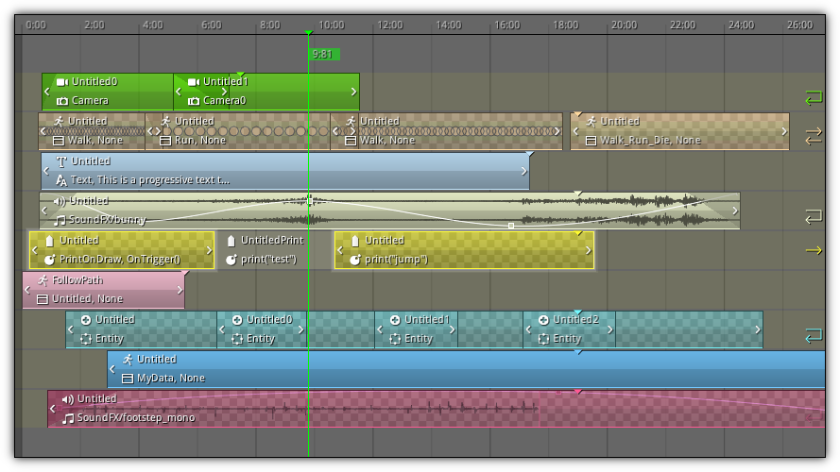Screen dimensions: 840x472
Task: Toggle the loop icon on the SoundFX/bunny track
Action: (x=814, y=216)
